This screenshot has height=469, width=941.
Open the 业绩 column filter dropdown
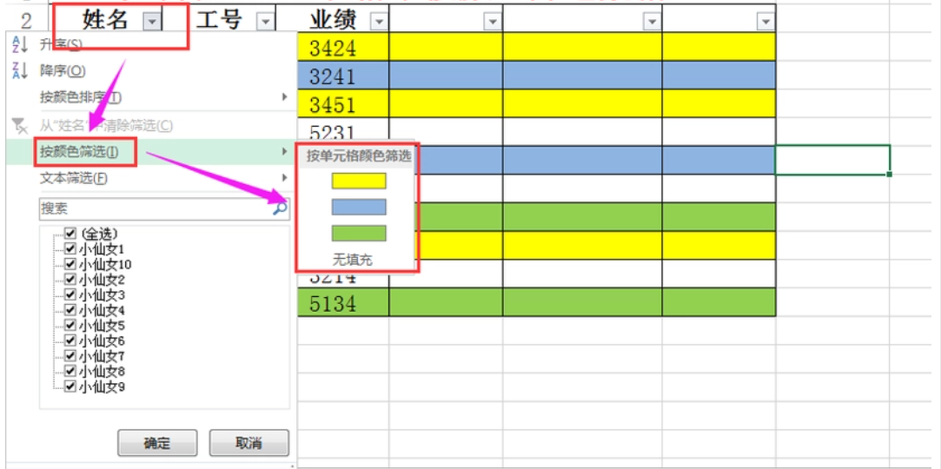click(379, 23)
